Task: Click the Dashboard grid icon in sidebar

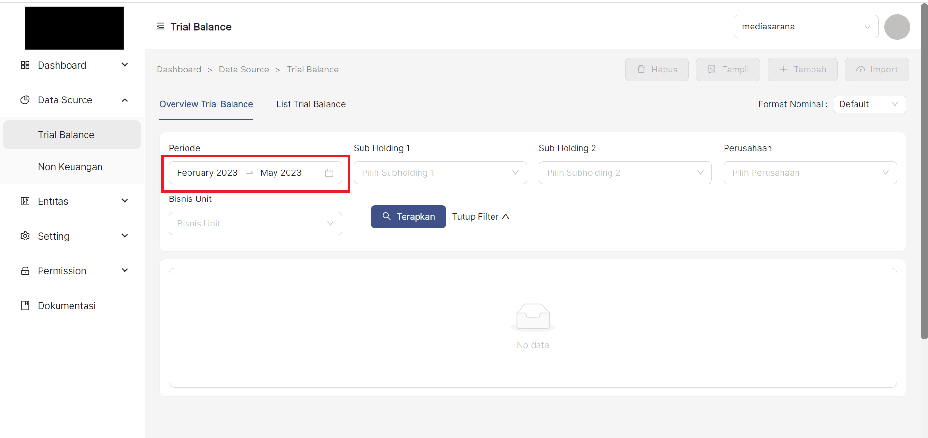Action: [x=25, y=65]
